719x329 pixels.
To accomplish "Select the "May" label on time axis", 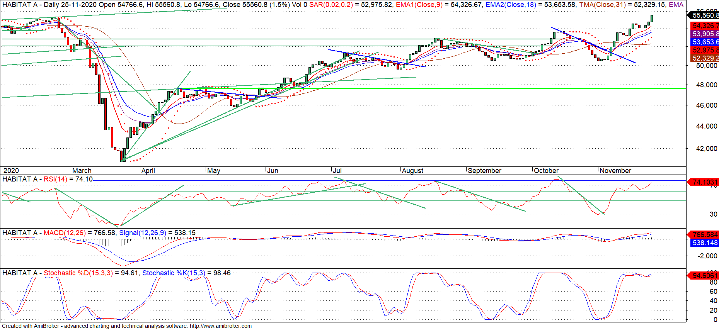I will (x=214, y=171).
